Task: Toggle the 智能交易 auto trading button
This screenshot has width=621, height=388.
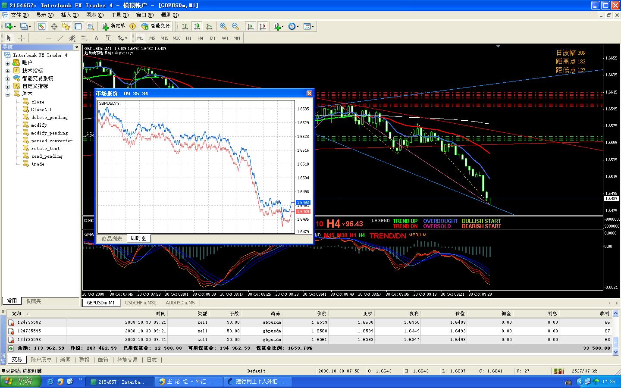Action: point(156,26)
